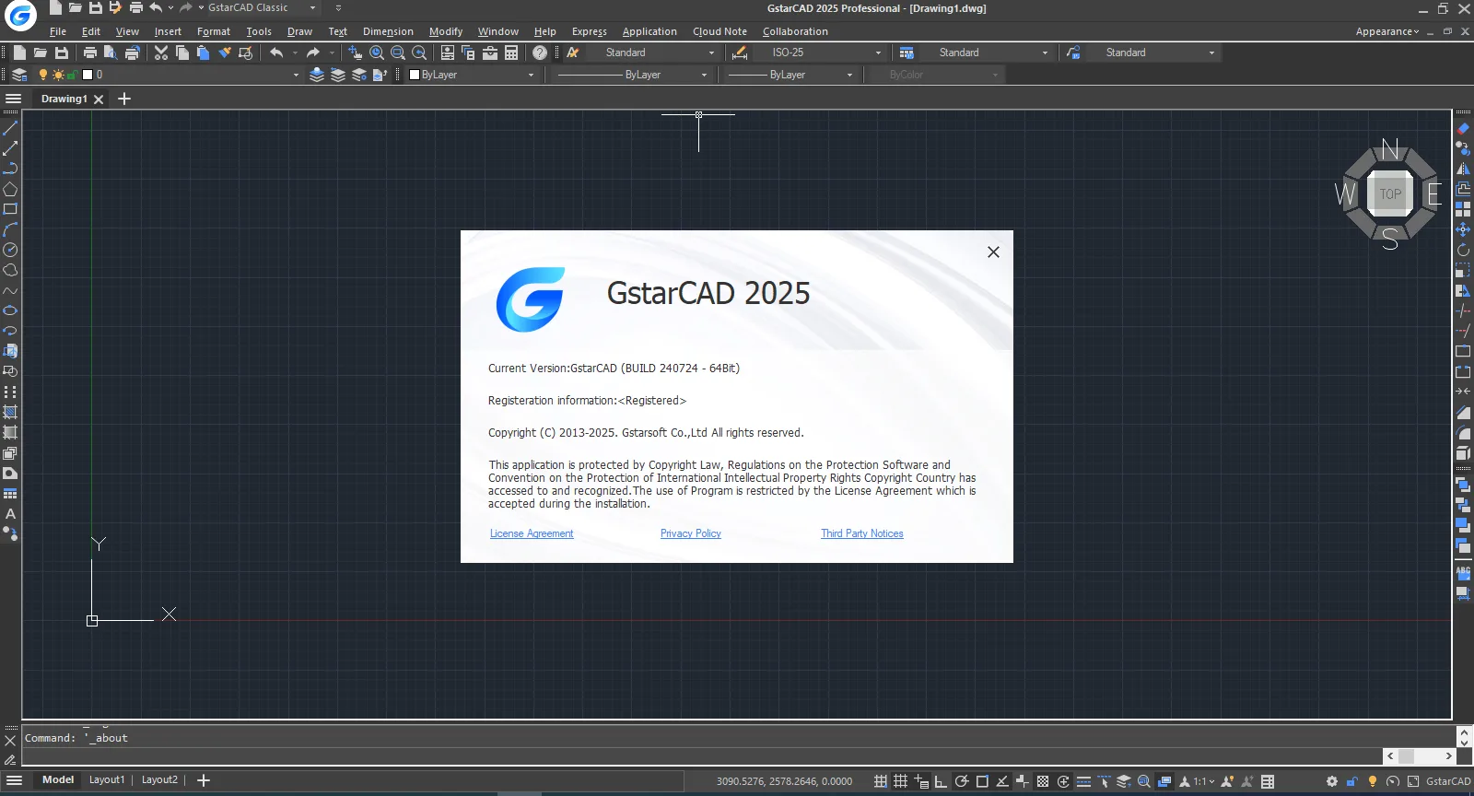
Task: Toggle grid display in the status bar
Action: [901, 781]
